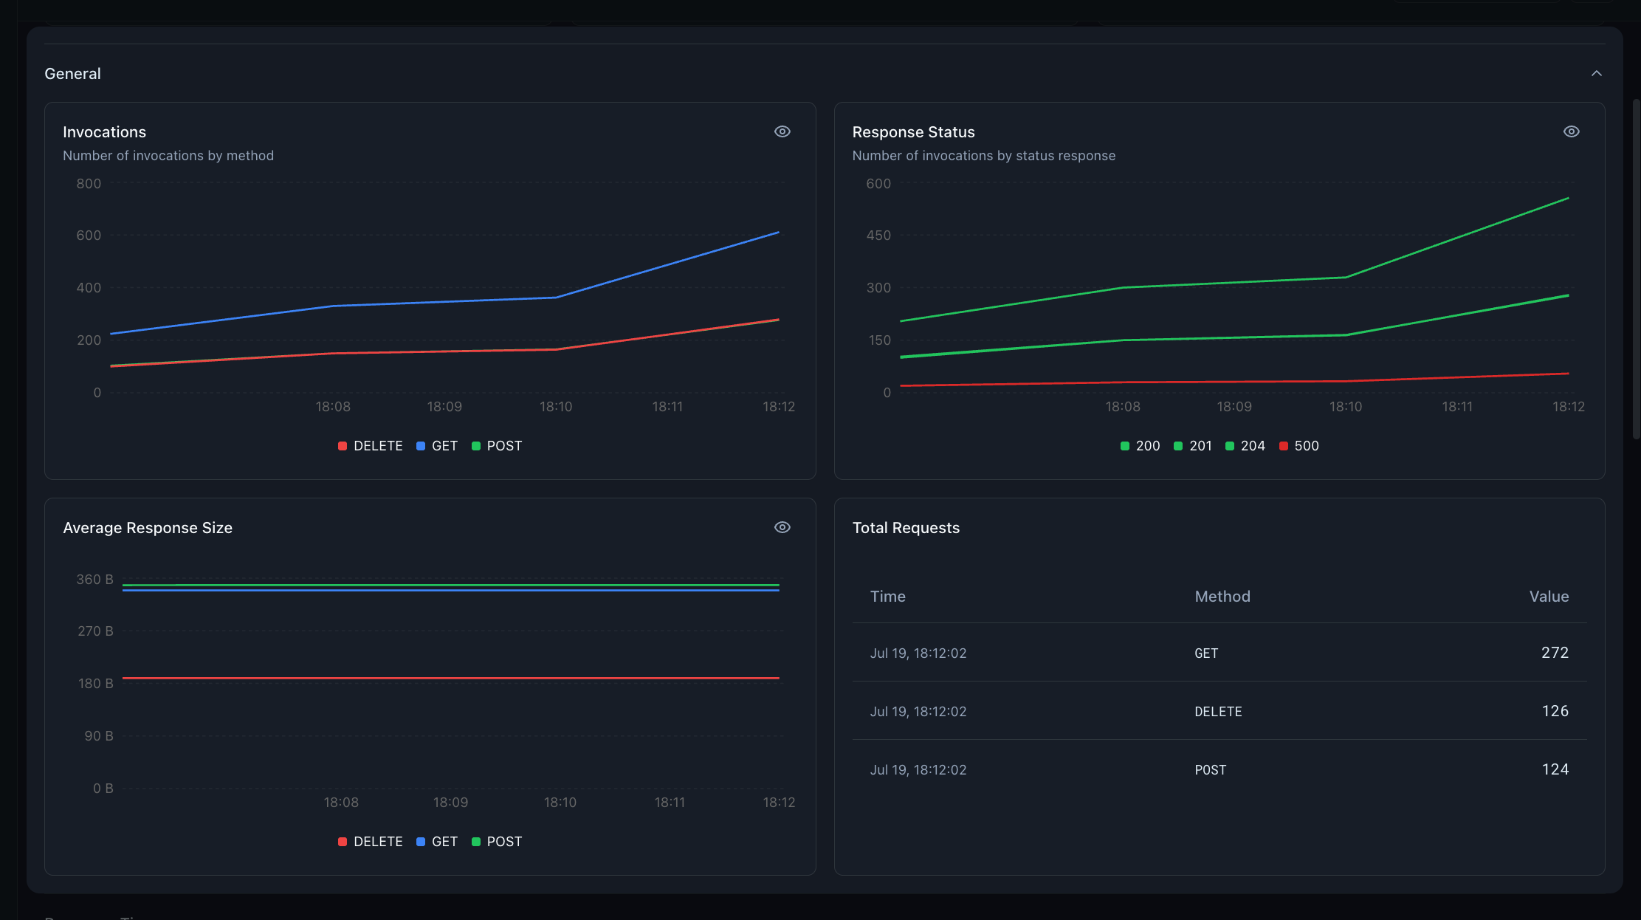Toggle eye icon on Invocations chart
The height and width of the screenshot is (920, 1641).
[x=782, y=131]
